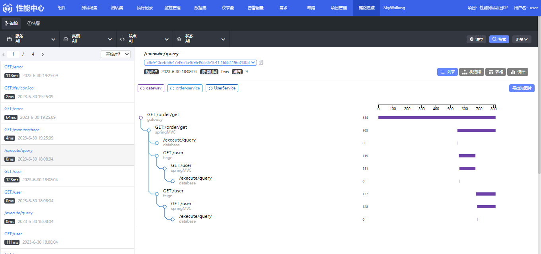This screenshot has width=541, height=254.
Task: Switch to the 告警 tab
Action: pyautogui.click(x=34, y=23)
